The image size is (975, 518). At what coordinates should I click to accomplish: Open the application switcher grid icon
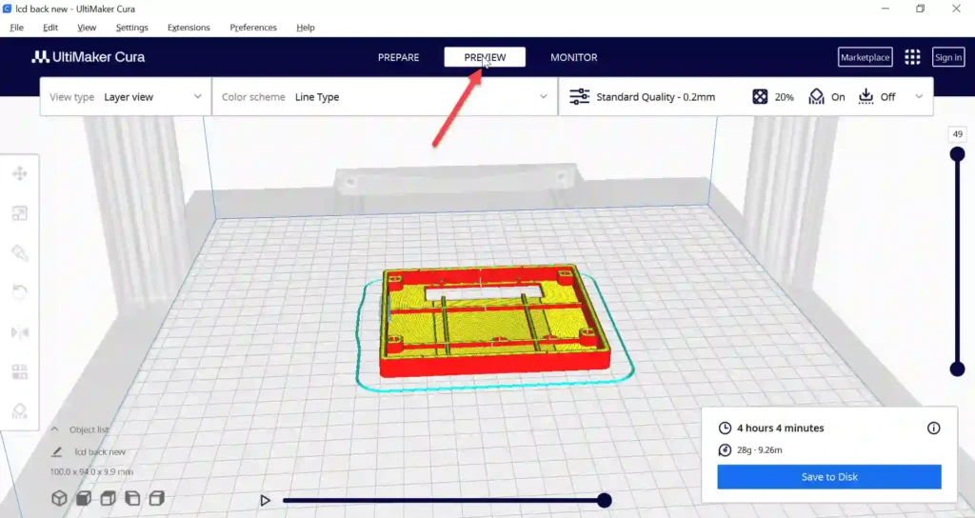pyautogui.click(x=912, y=57)
